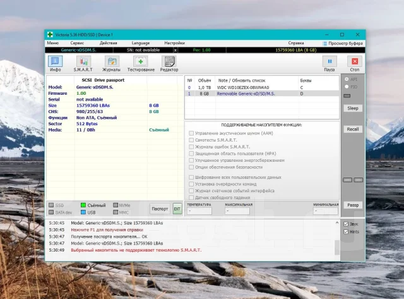Toggle the Hints checkbox
Image resolution: width=404 pixels, height=299 pixels.
pos(346,231)
